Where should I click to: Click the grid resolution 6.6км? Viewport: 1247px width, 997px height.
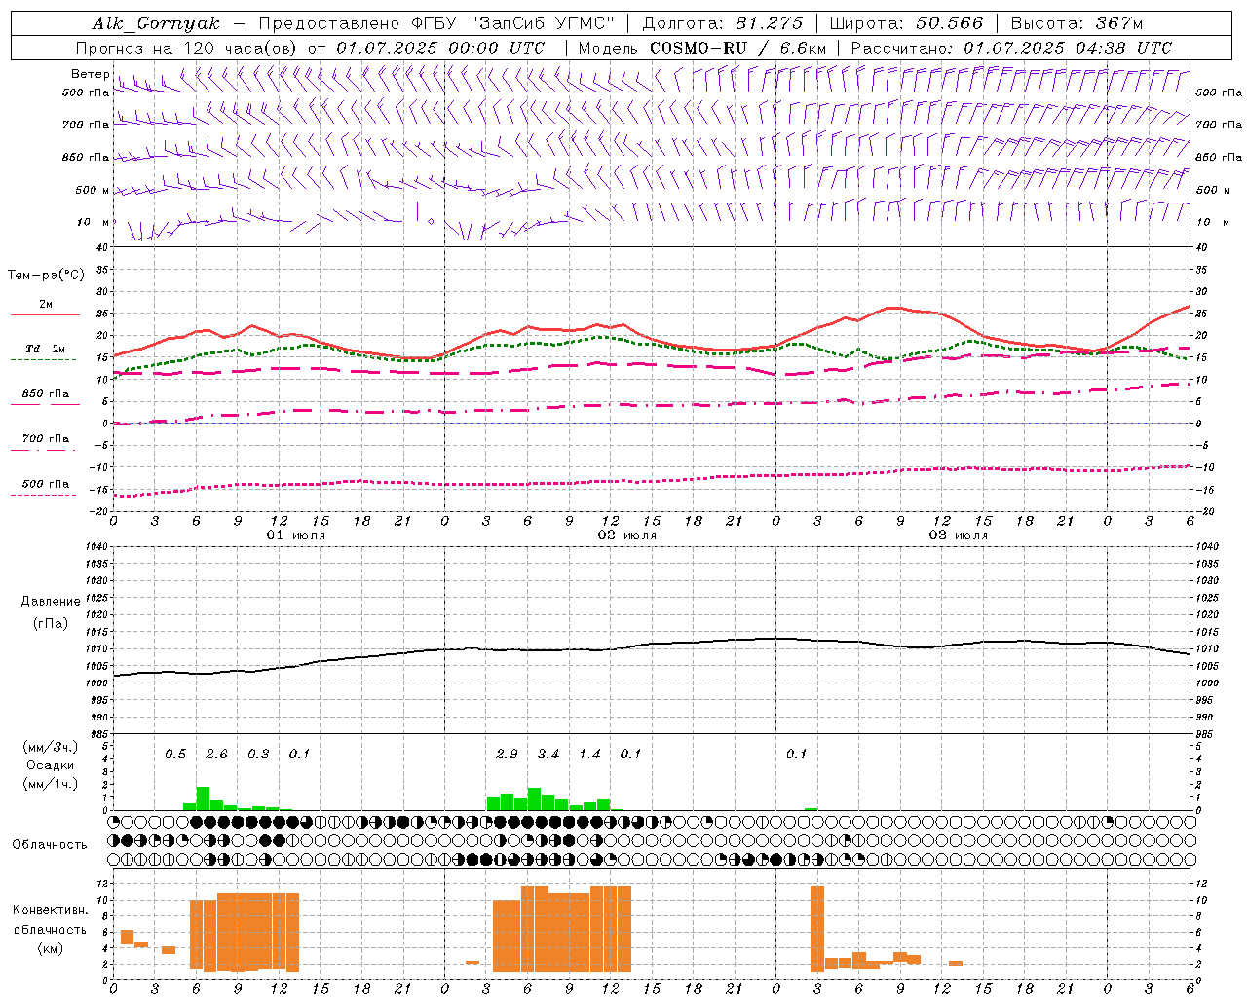(x=804, y=48)
